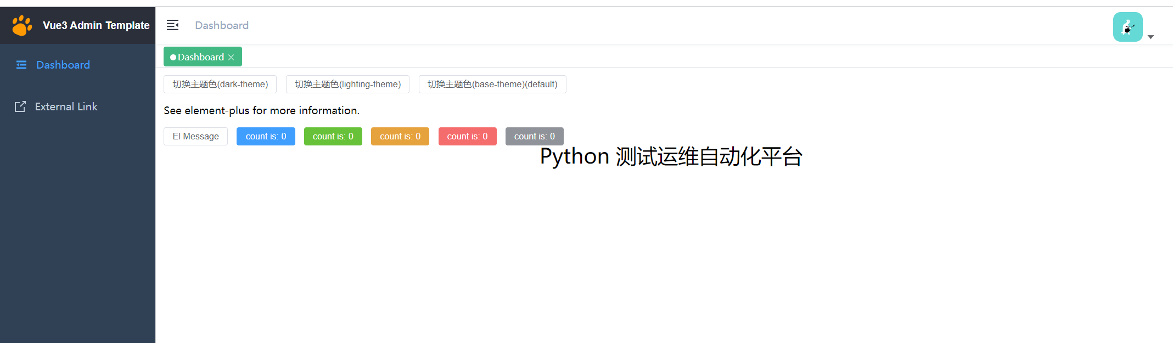Close the Dashboard tag with X
Image resolution: width=1173 pixels, height=343 pixels.
click(231, 57)
